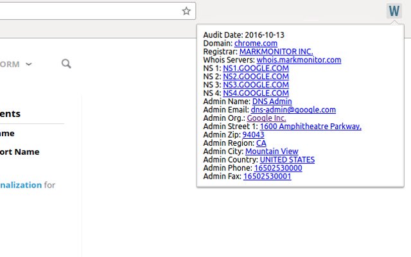The image size is (411, 257).
Task: Click the admin fax 16502530001 link
Action: [x=267, y=176]
